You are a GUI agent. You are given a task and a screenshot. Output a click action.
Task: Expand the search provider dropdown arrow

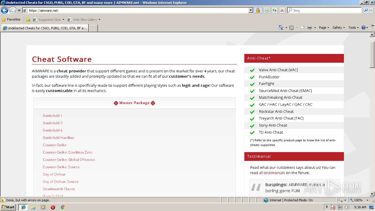tap(371, 10)
